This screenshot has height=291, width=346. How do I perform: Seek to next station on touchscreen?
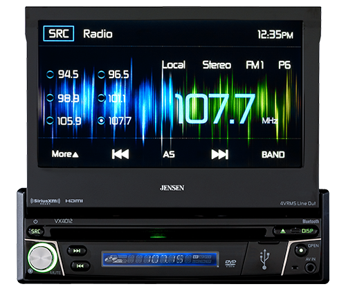pos(220,154)
